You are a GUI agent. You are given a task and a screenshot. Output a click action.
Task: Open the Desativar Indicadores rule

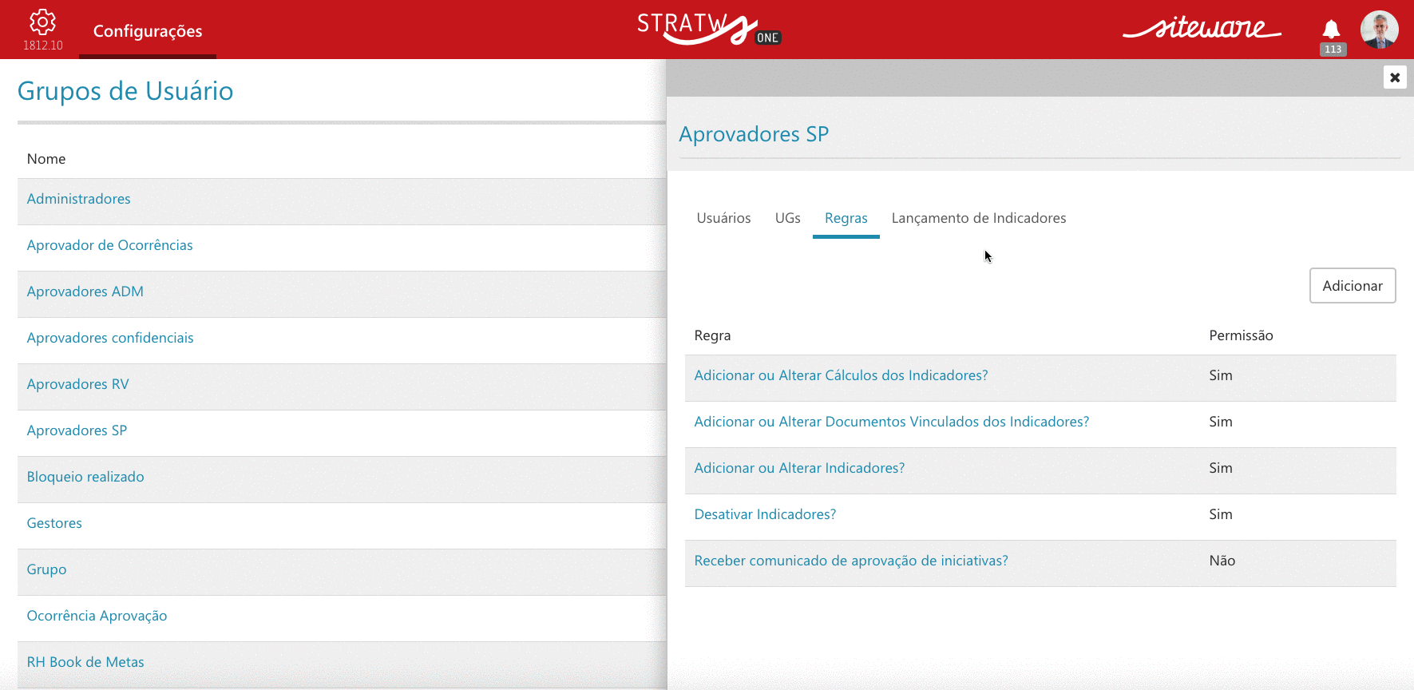[x=765, y=514]
